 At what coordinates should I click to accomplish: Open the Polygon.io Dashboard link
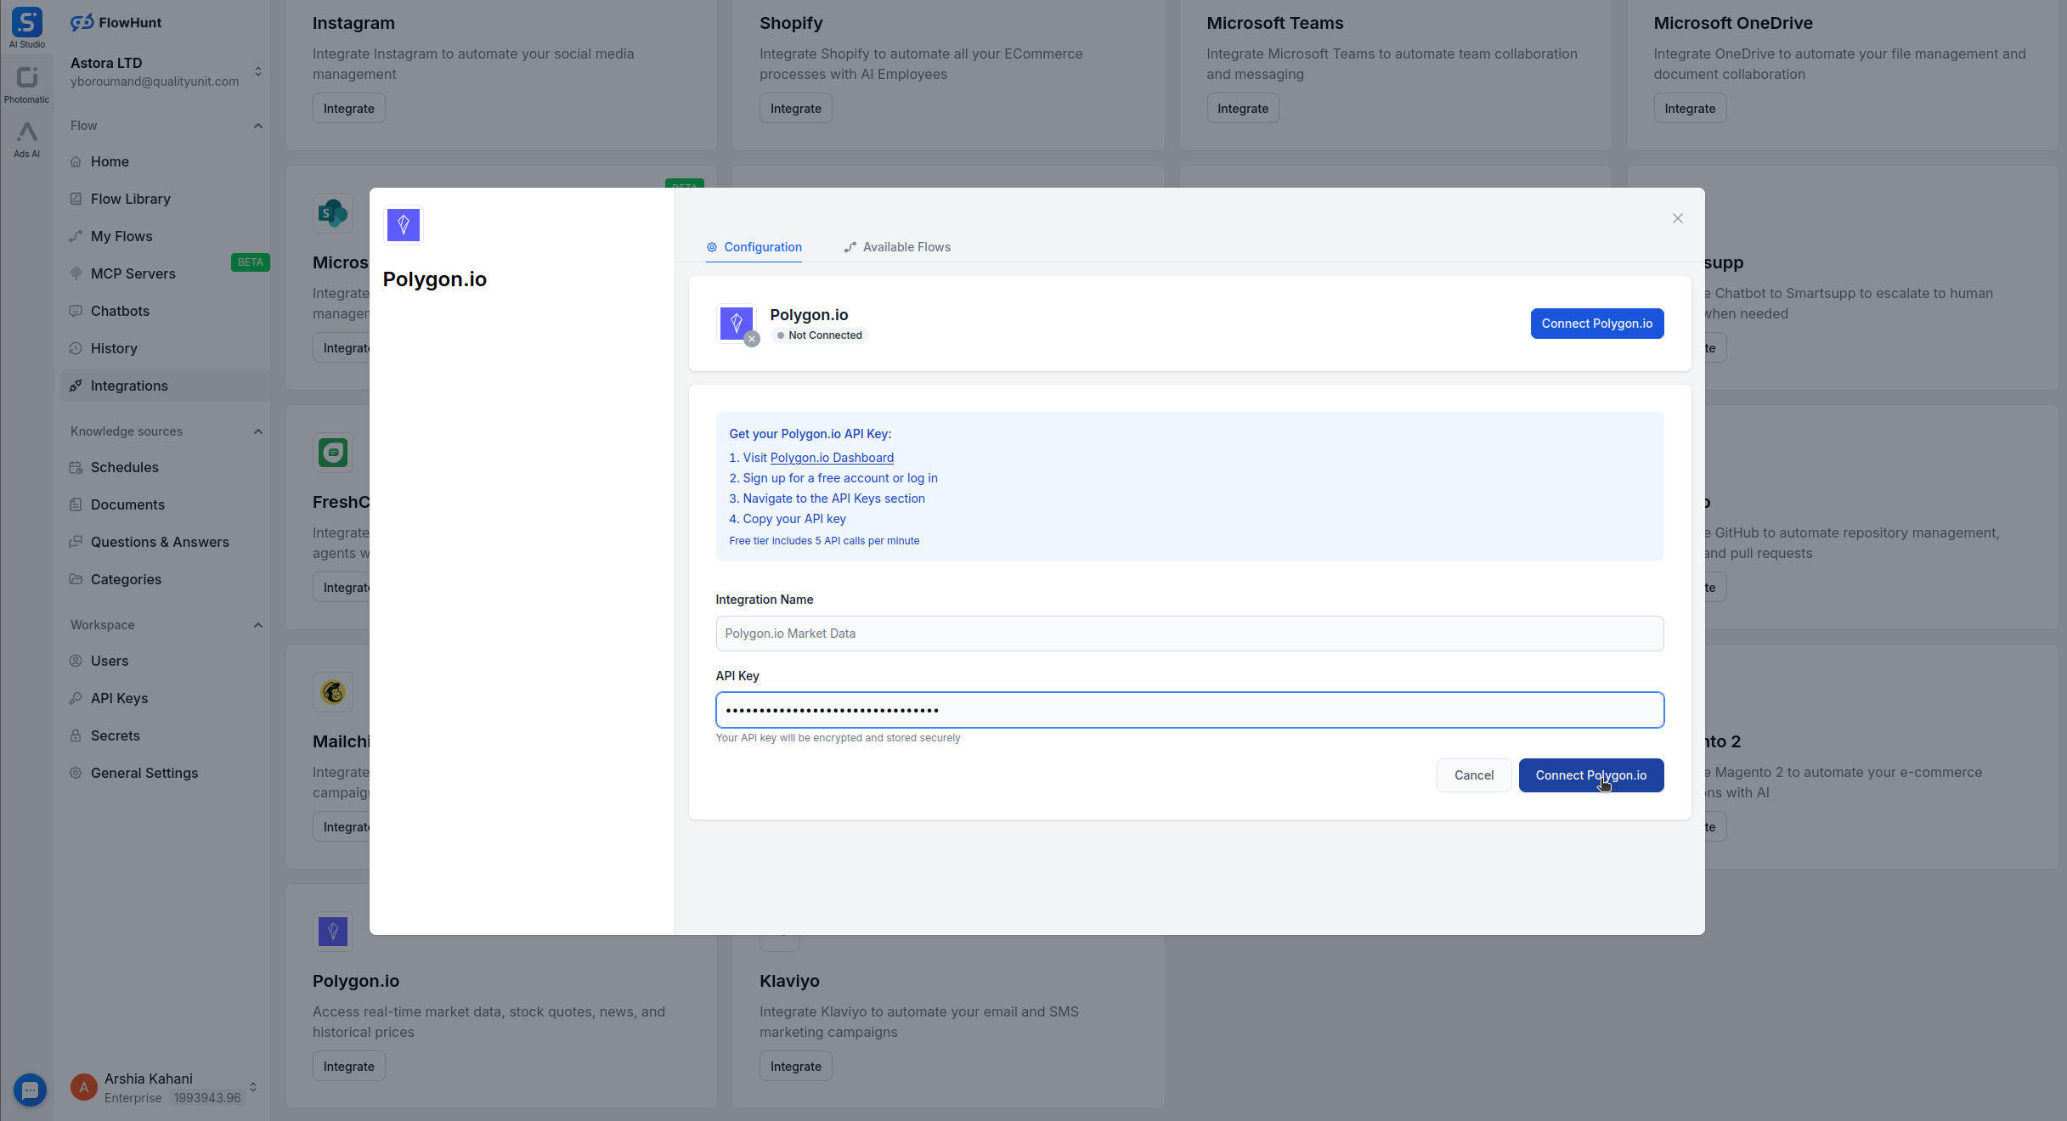pyautogui.click(x=831, y=458)
